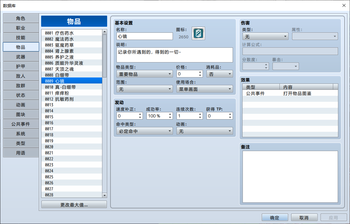
Task: Open the 命中类型 dropdown
Action: pyautogui.click(x=144, y=131)
